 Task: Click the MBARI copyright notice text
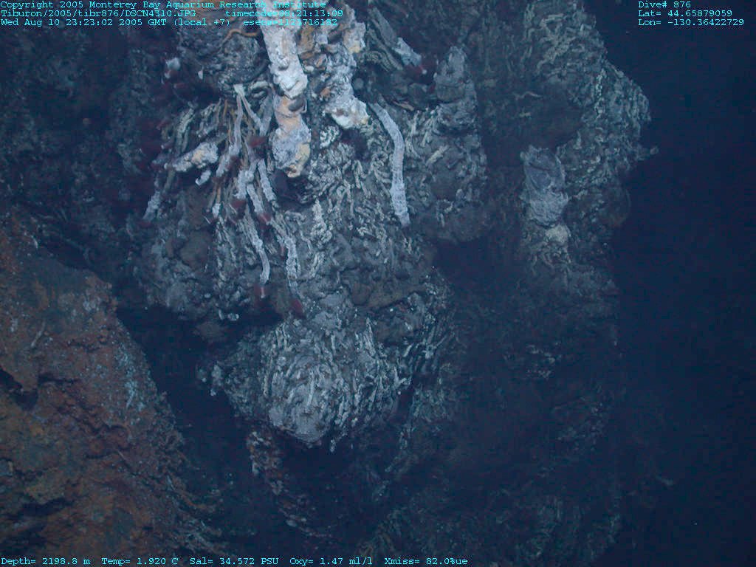click(163, 4)
